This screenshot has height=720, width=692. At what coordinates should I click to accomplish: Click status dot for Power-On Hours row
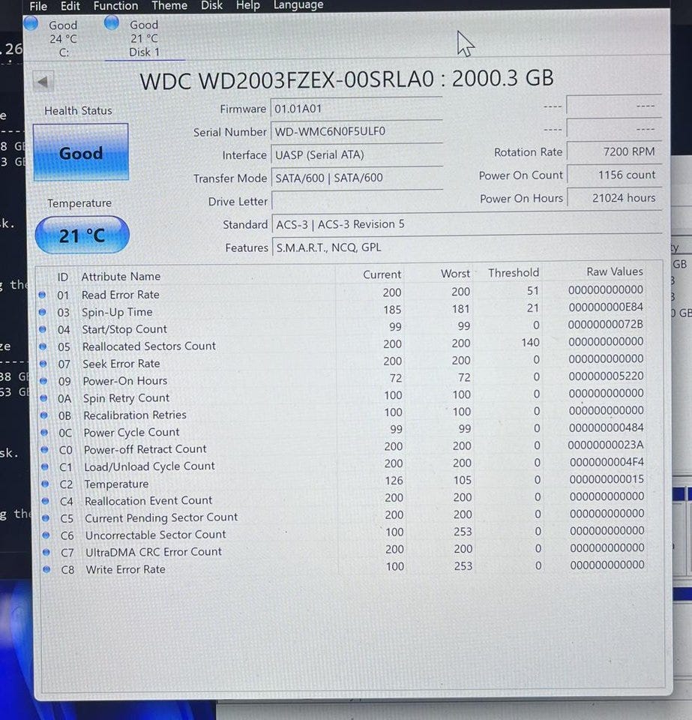(43, 381)
